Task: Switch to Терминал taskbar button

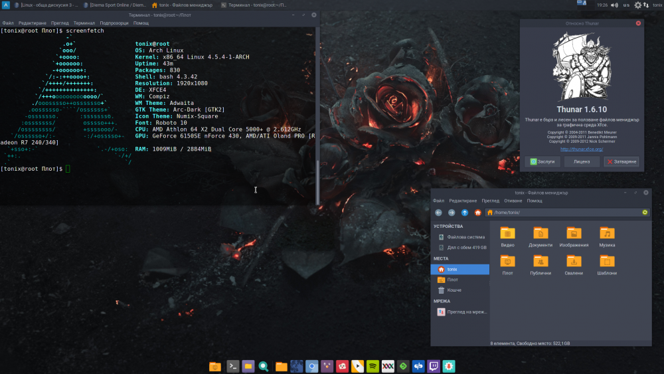Action: click(253, 5)
